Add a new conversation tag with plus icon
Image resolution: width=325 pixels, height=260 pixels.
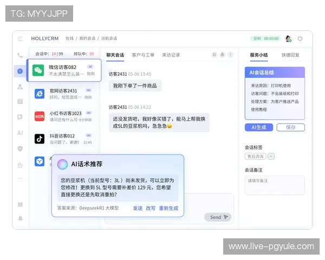(271, 157)
